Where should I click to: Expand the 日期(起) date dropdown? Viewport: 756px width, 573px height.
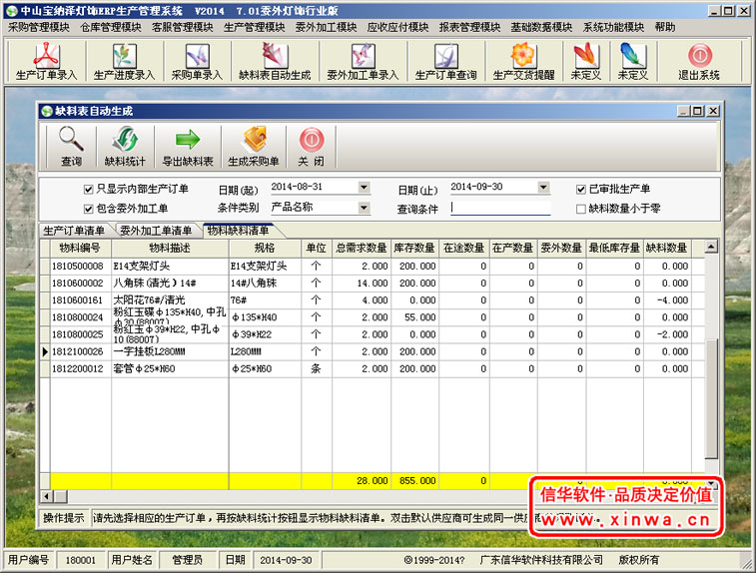[x=364, y=188]
